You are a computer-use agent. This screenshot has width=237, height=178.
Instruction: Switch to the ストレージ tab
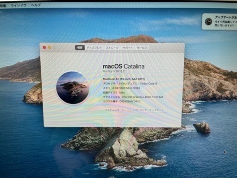[x=112, y=48]
